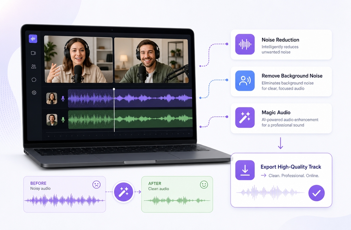351x230 pixels.
Task: Click the Noise Reduction waveform icon
Action: 245,44
